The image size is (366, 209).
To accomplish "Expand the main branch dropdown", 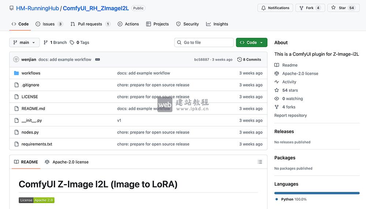I will point(24,42).
